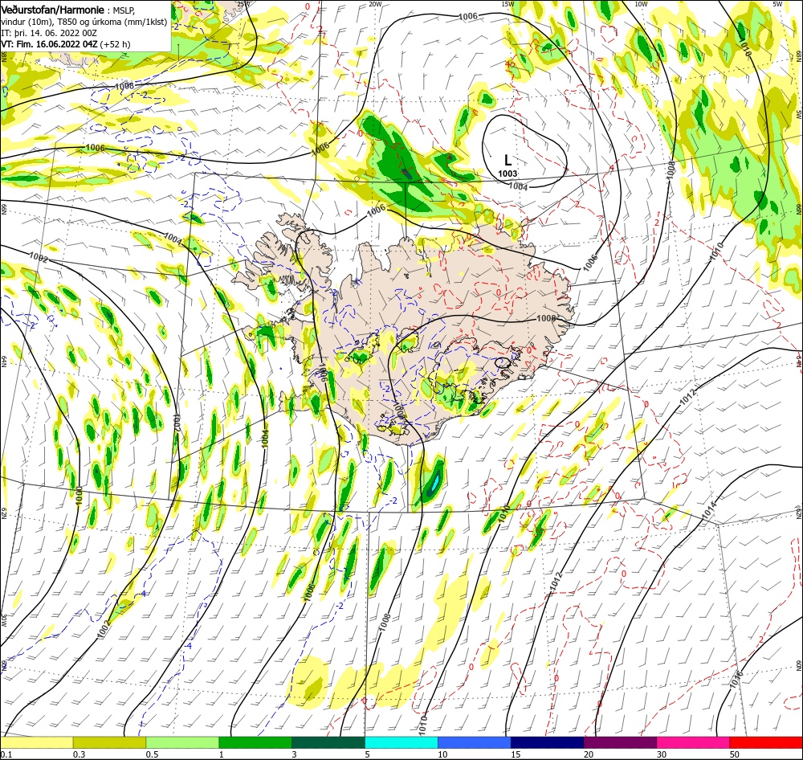803x760 pixels.
Task: Pick the blue 10–15 legend swatch
Action: click(x=475, y=742)
